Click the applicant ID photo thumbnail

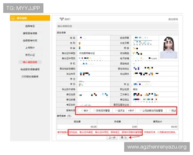pos(169,47)
